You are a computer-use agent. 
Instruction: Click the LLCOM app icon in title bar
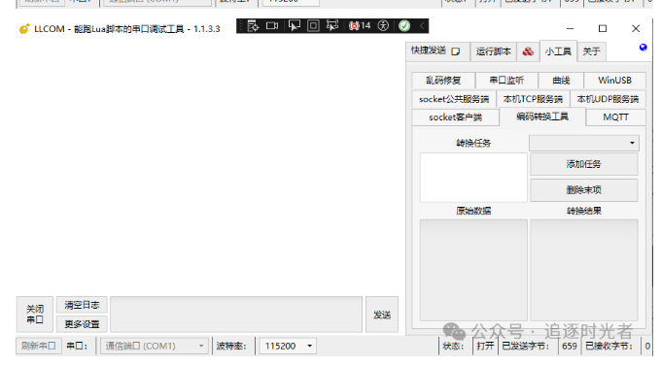point(24,29)
